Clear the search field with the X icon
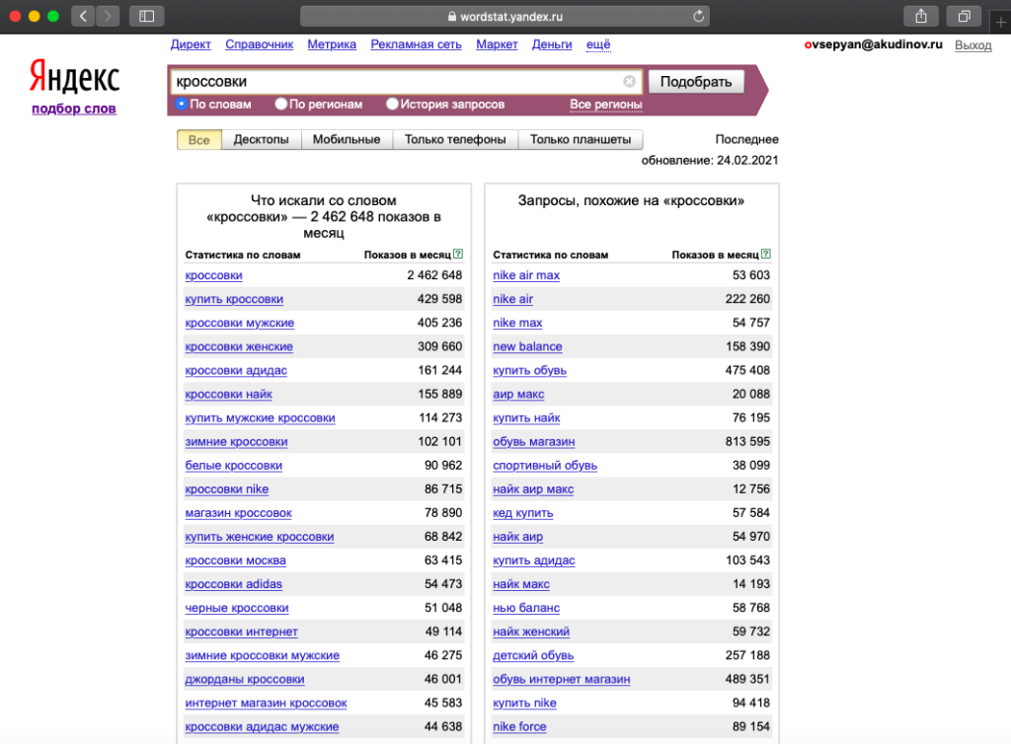Screen dimensions: 1011x744 click(629, 81)
